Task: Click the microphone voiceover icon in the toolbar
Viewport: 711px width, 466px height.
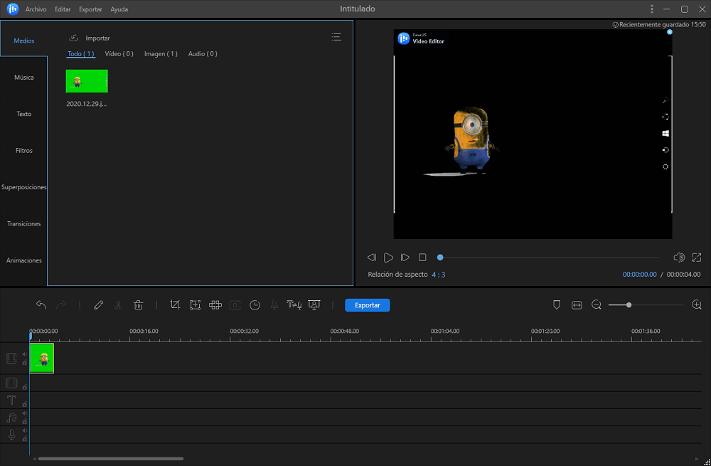Action: click(x=274, y=305)
